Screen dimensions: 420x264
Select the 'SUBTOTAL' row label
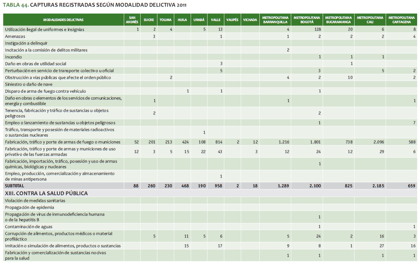pyautogui.click(x=16, y=186)
